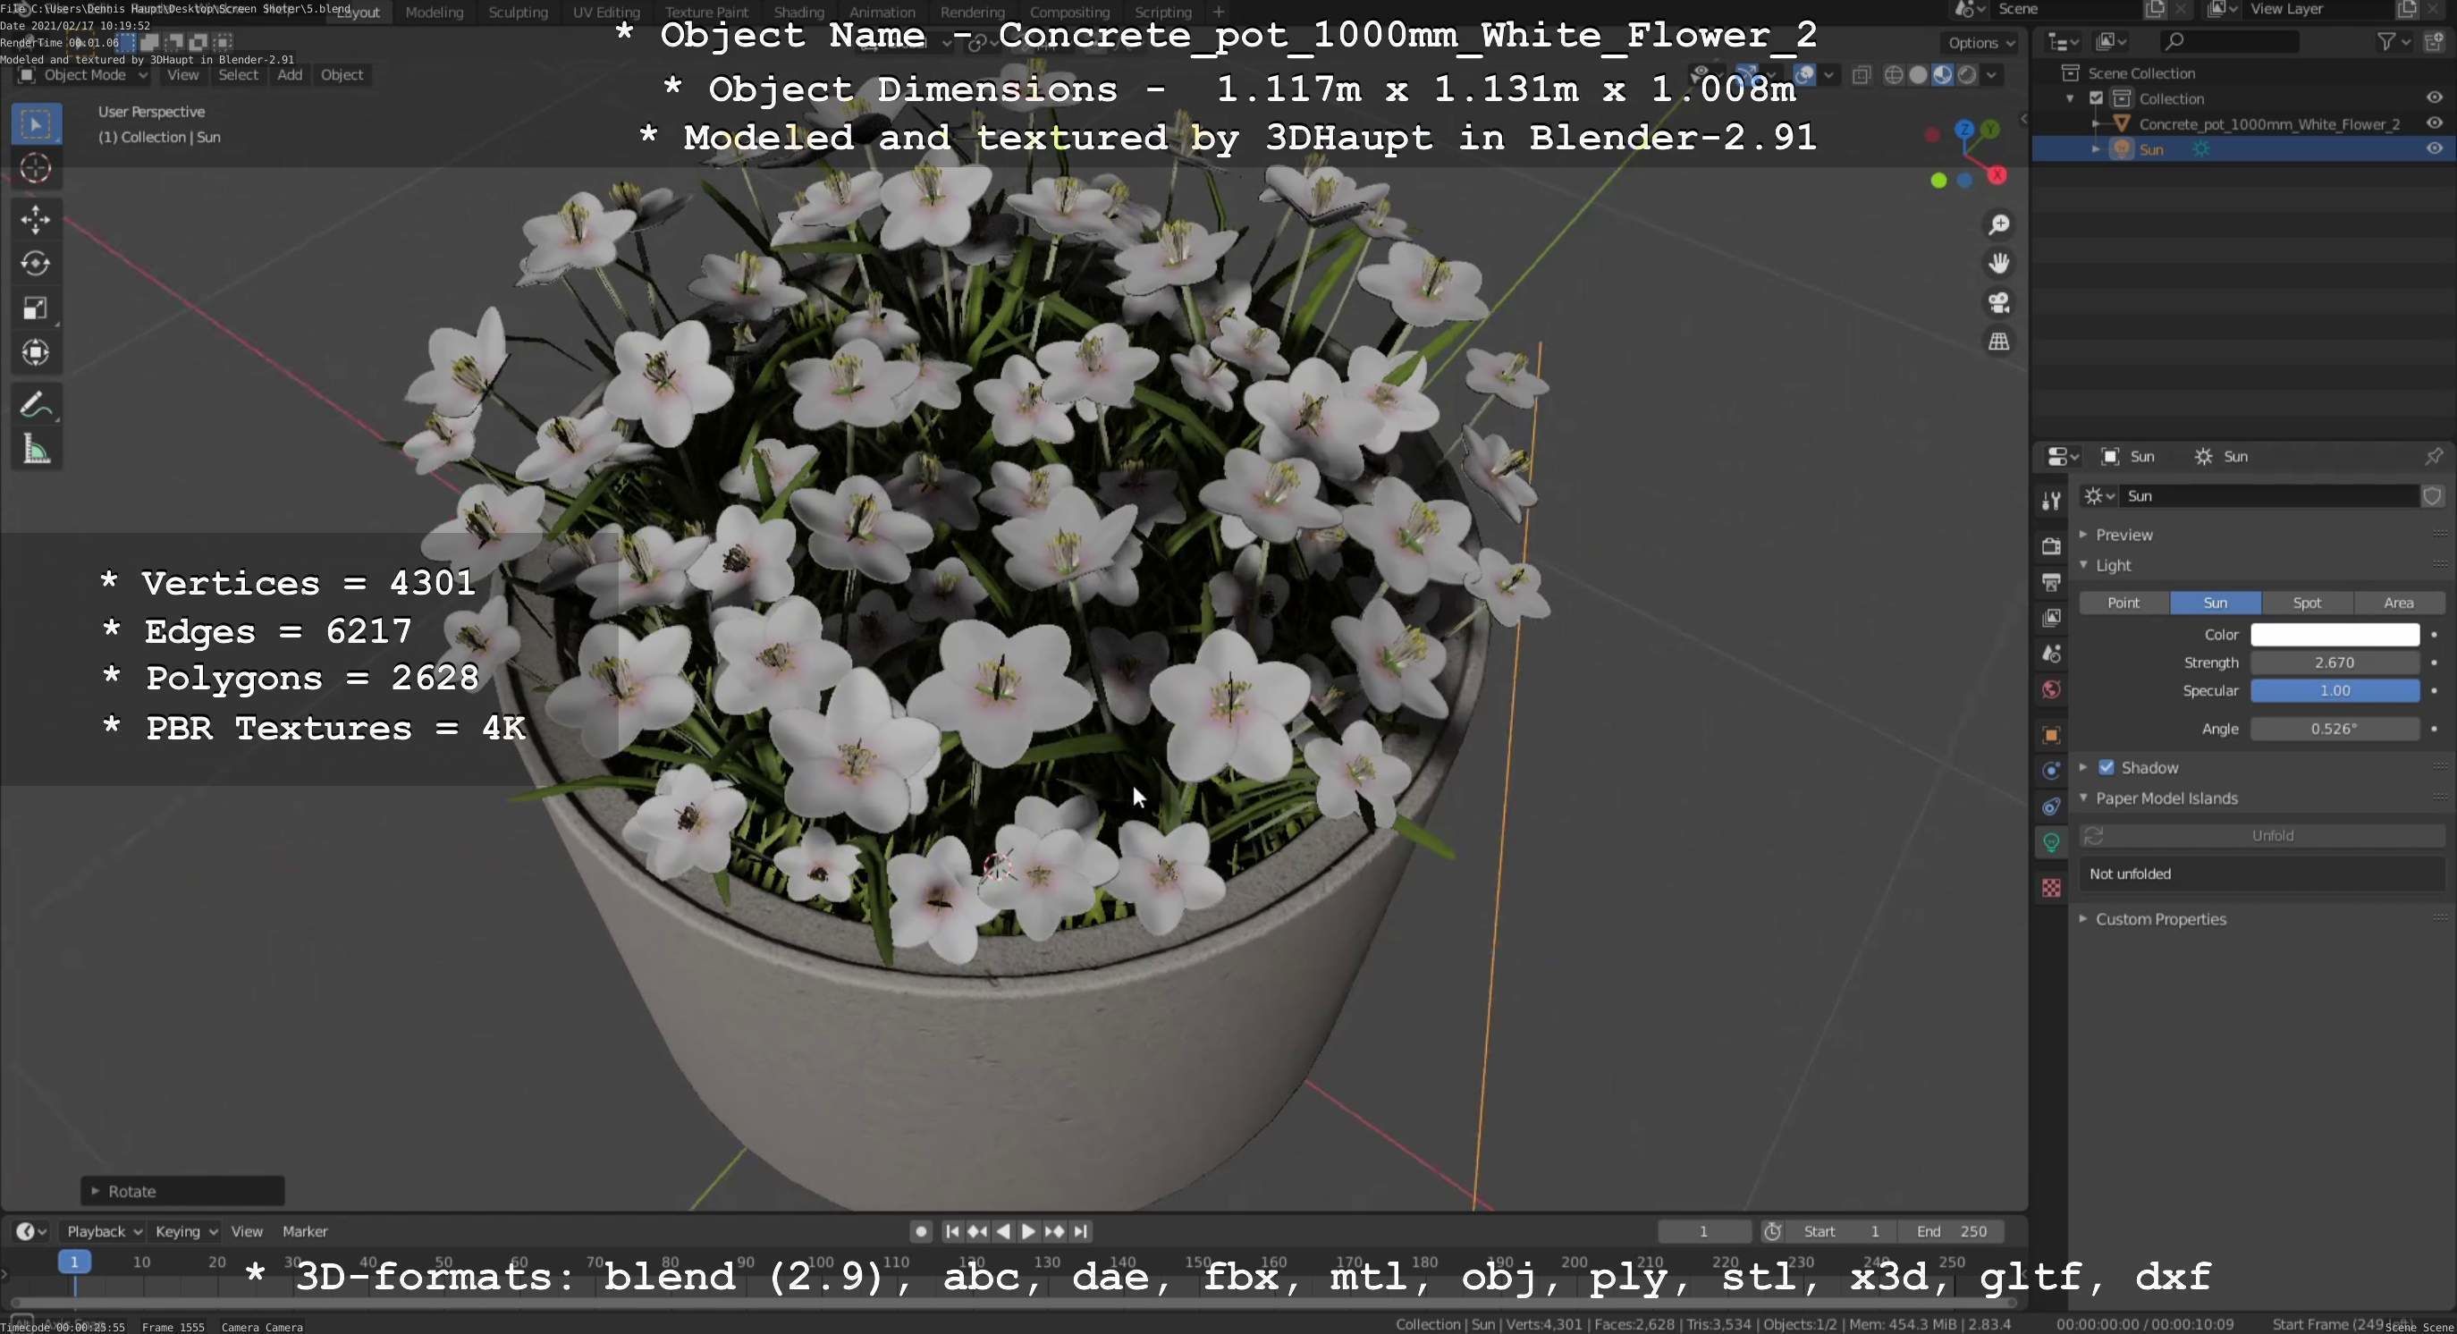This screenshot has height=1334, width=2457.
Task: Set light type to Area
Action: coord(2398,603)
